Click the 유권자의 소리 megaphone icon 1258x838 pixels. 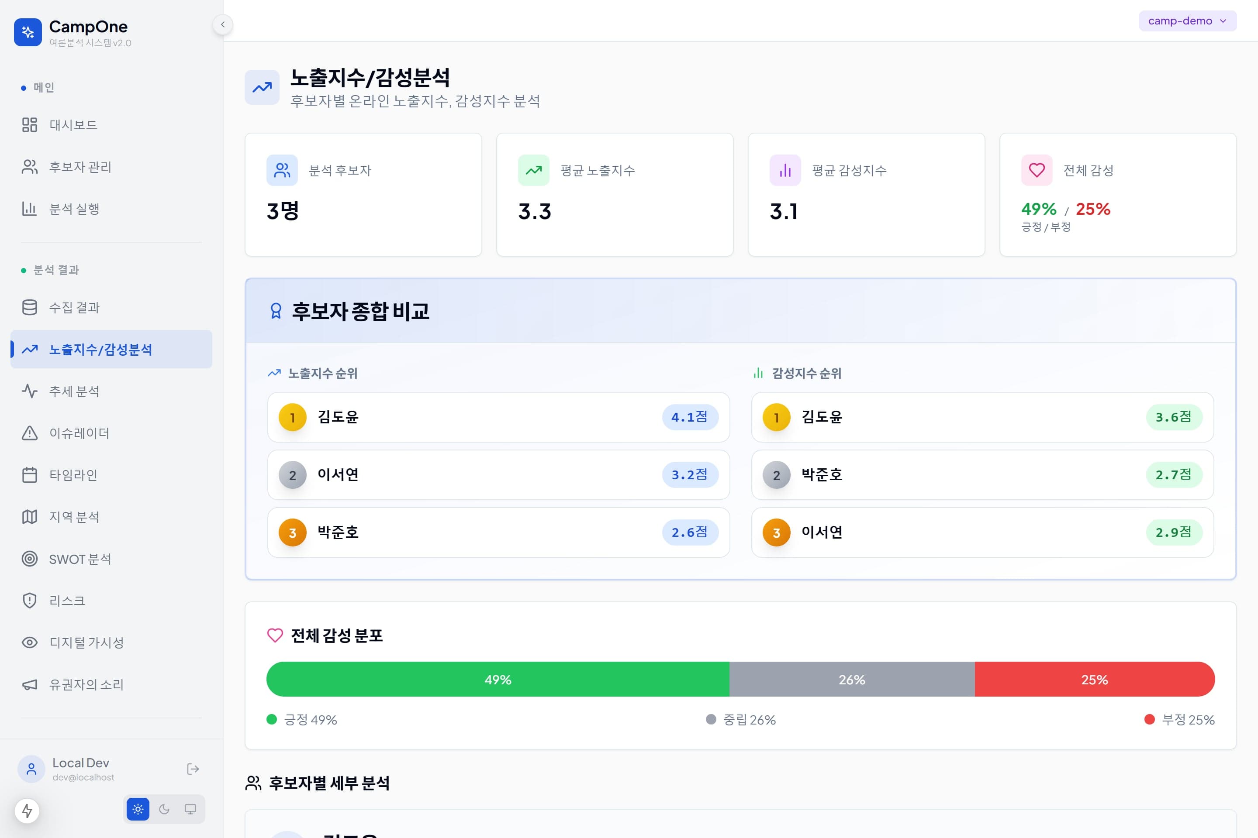tap(29, 684)
